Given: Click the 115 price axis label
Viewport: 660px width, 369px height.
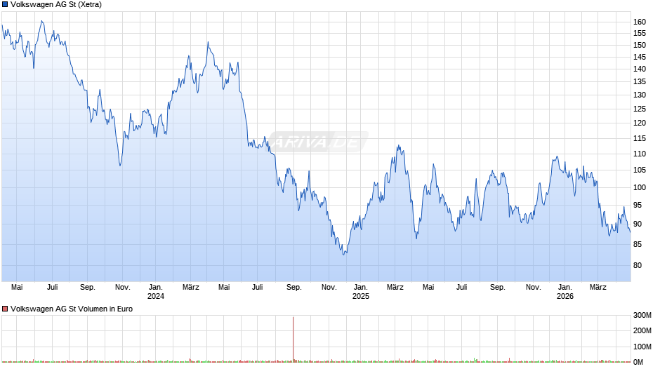Looking at the screenshot, I should 640,138.
